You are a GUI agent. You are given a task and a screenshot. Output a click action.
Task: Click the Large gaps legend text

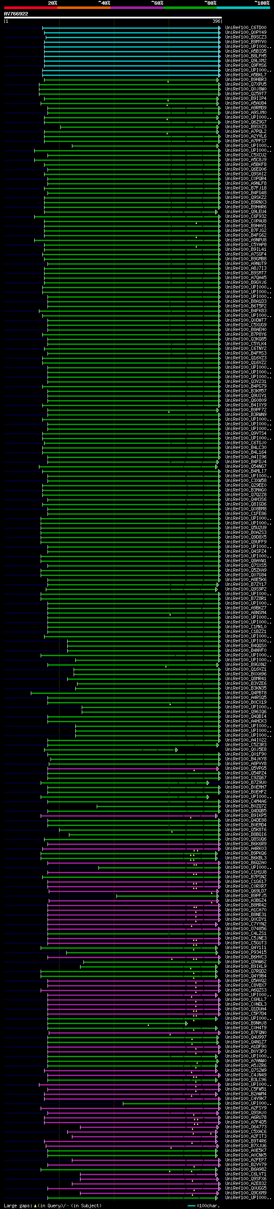click(x=18, y=1206)
